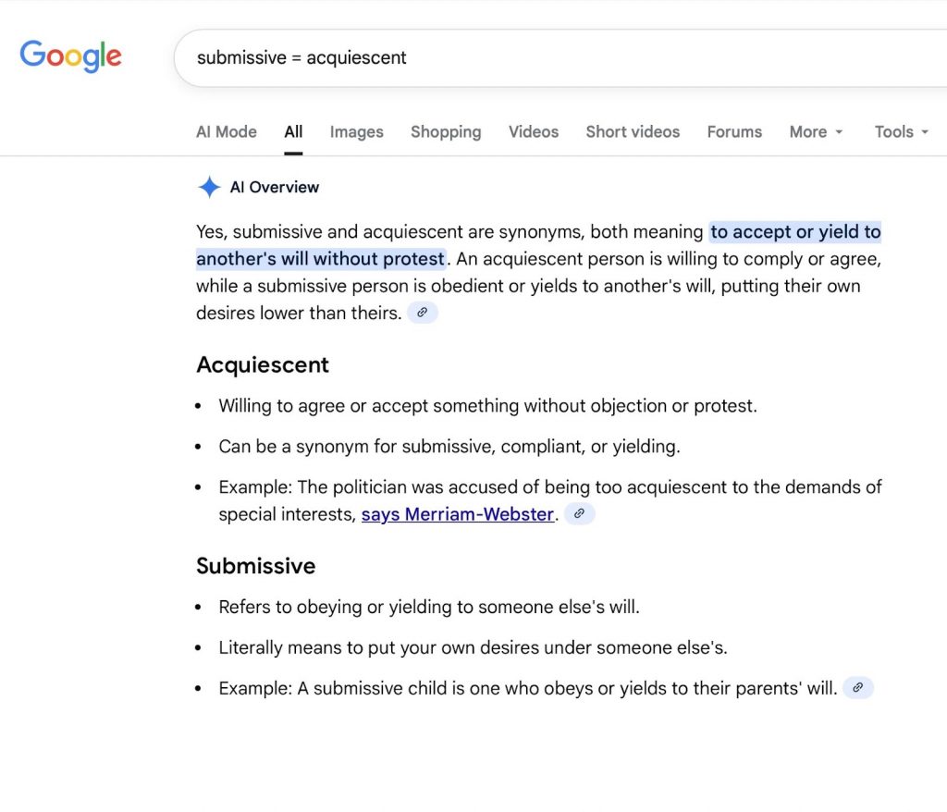The image size is (947, 812).
Task: Open source link icon after 'parents' will'
Action: [858, 687]
